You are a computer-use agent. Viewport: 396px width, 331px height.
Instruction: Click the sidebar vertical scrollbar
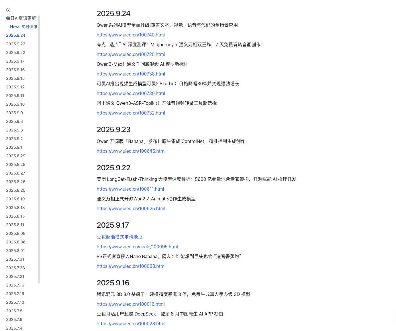coord(39,149)
